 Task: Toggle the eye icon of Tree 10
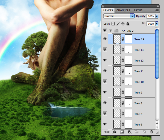tap(105, 81)
